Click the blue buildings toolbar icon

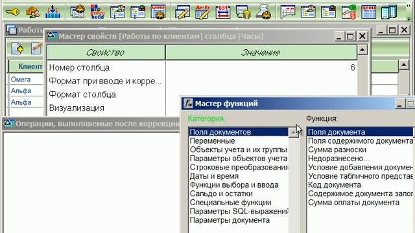[389, 12]
